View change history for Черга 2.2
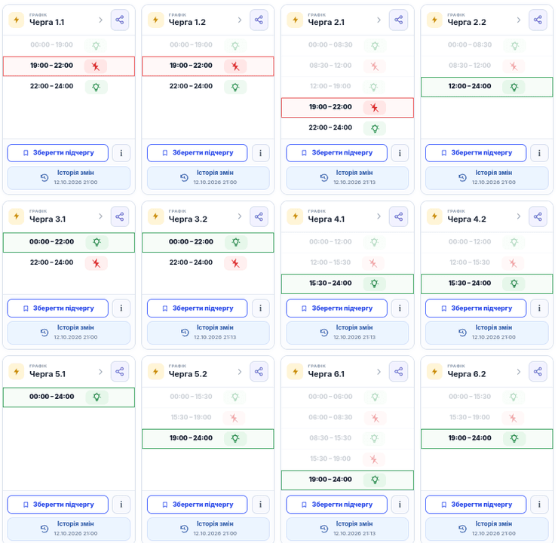Viewport: 558px width, 543px height. (487, 177)
